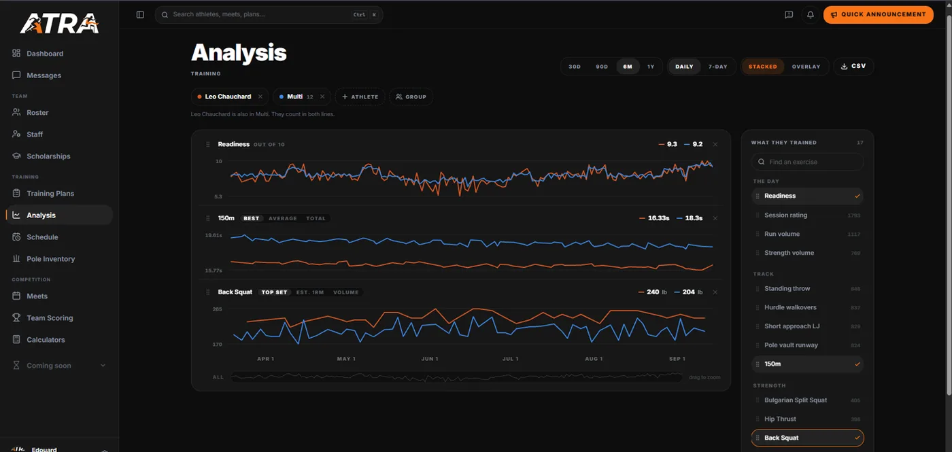Open Roster via its people icon

[16, 113]
